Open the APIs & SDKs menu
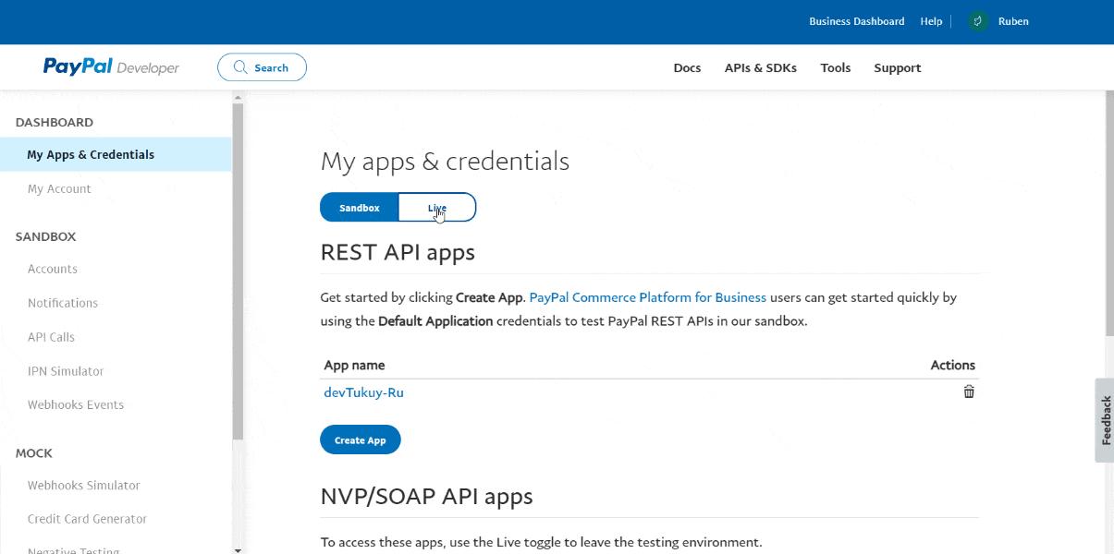 pos(760,67)
